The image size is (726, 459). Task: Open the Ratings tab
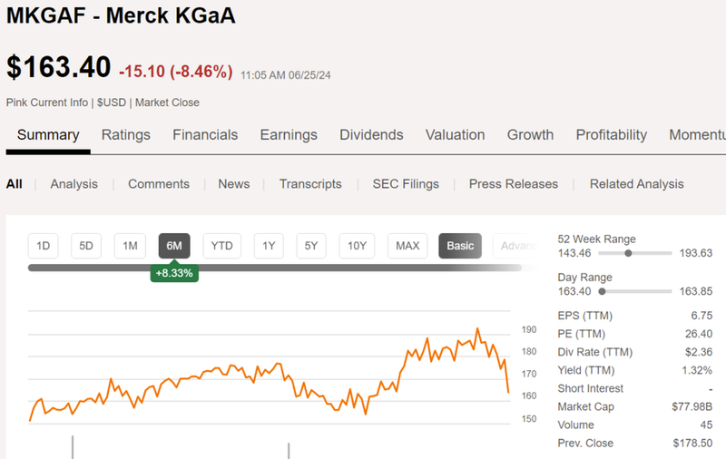126,135
